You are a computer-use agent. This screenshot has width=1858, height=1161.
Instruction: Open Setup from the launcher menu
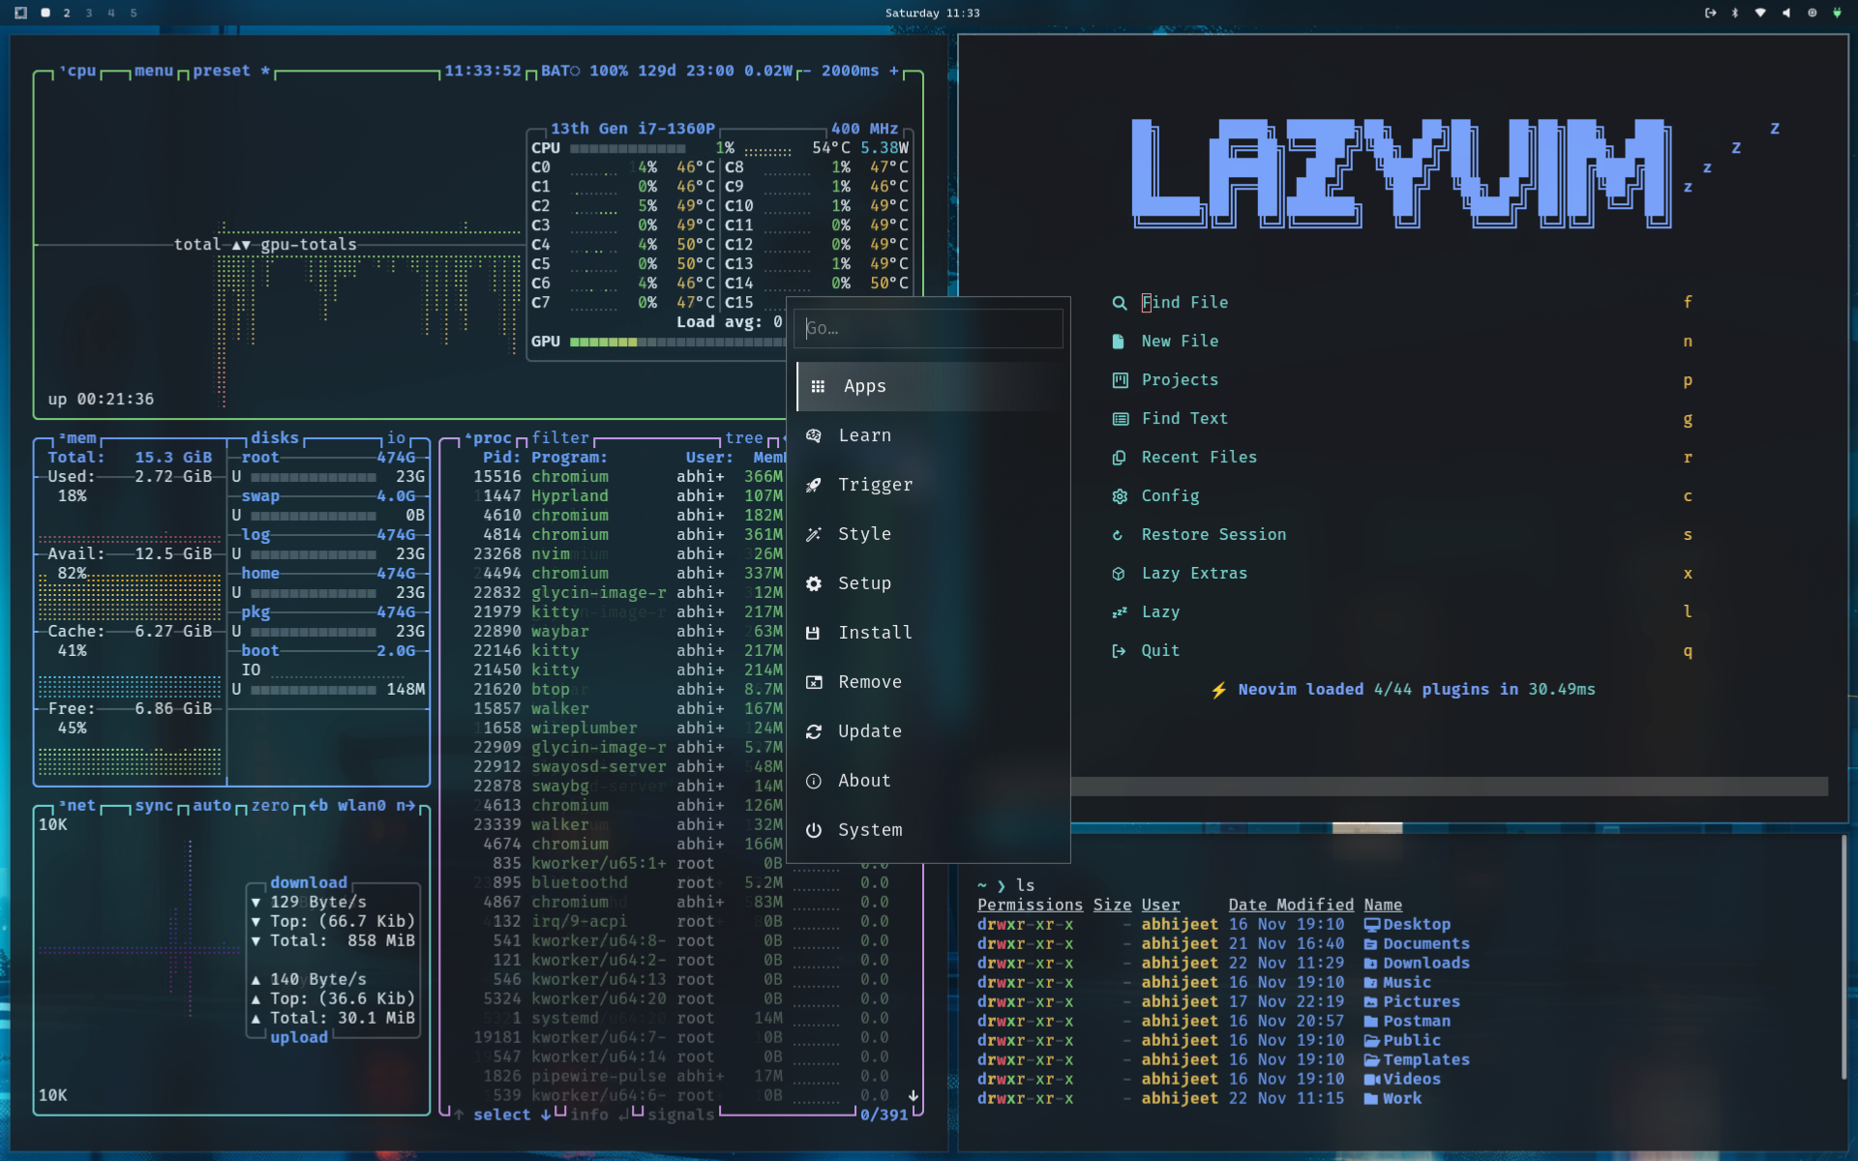(928, 583)
